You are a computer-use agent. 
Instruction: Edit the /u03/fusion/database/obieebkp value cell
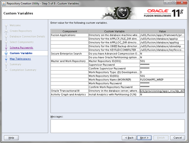tap(162, 46)
